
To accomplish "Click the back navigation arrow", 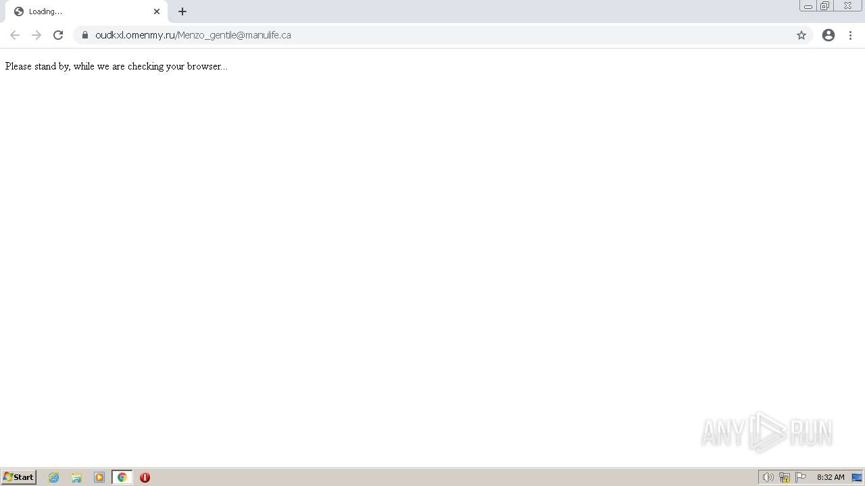I will 15,35.
